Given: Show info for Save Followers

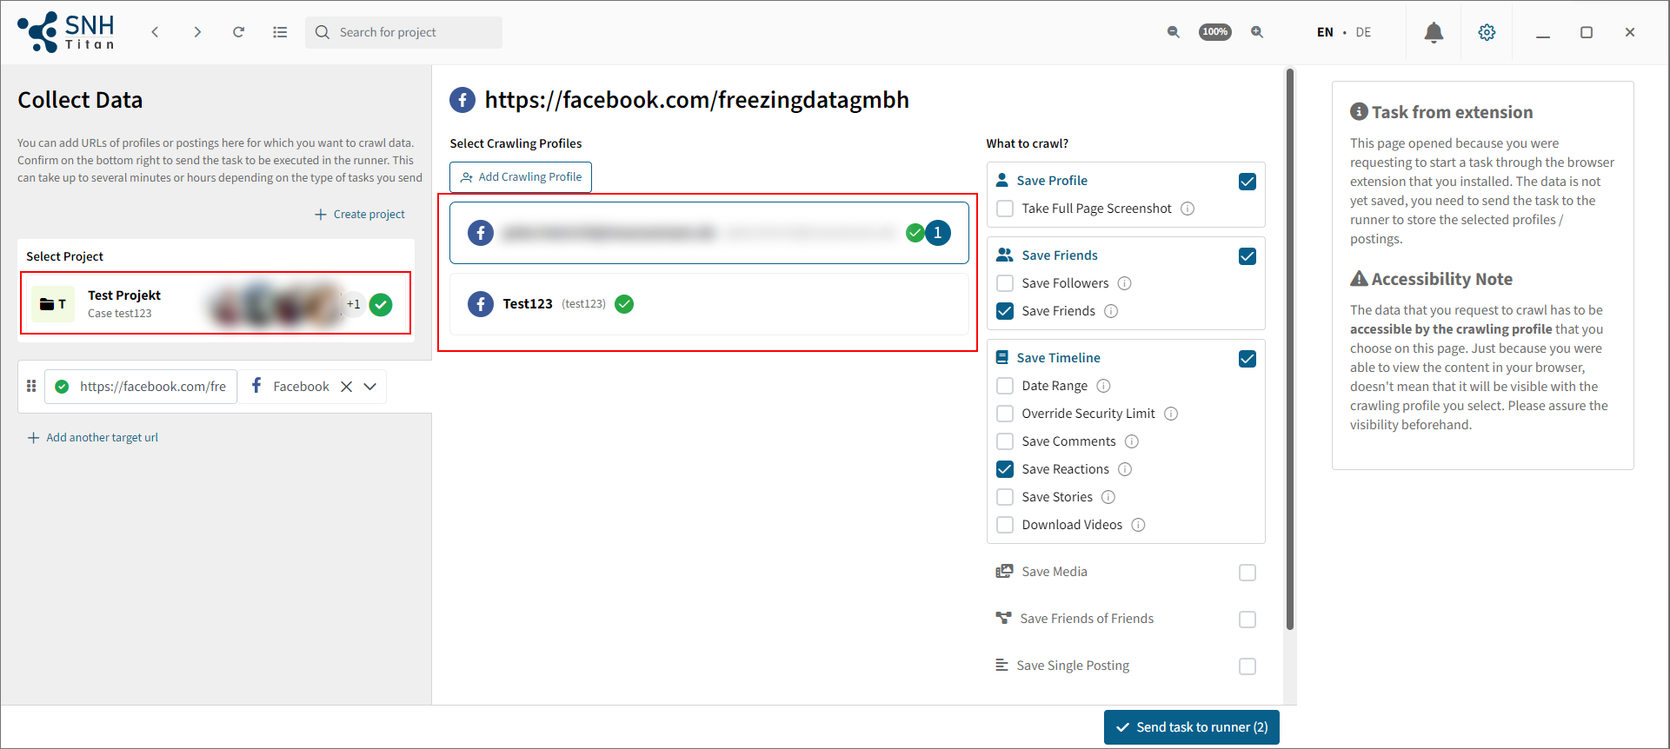Looking at the screenshot, I should 1124,283.
